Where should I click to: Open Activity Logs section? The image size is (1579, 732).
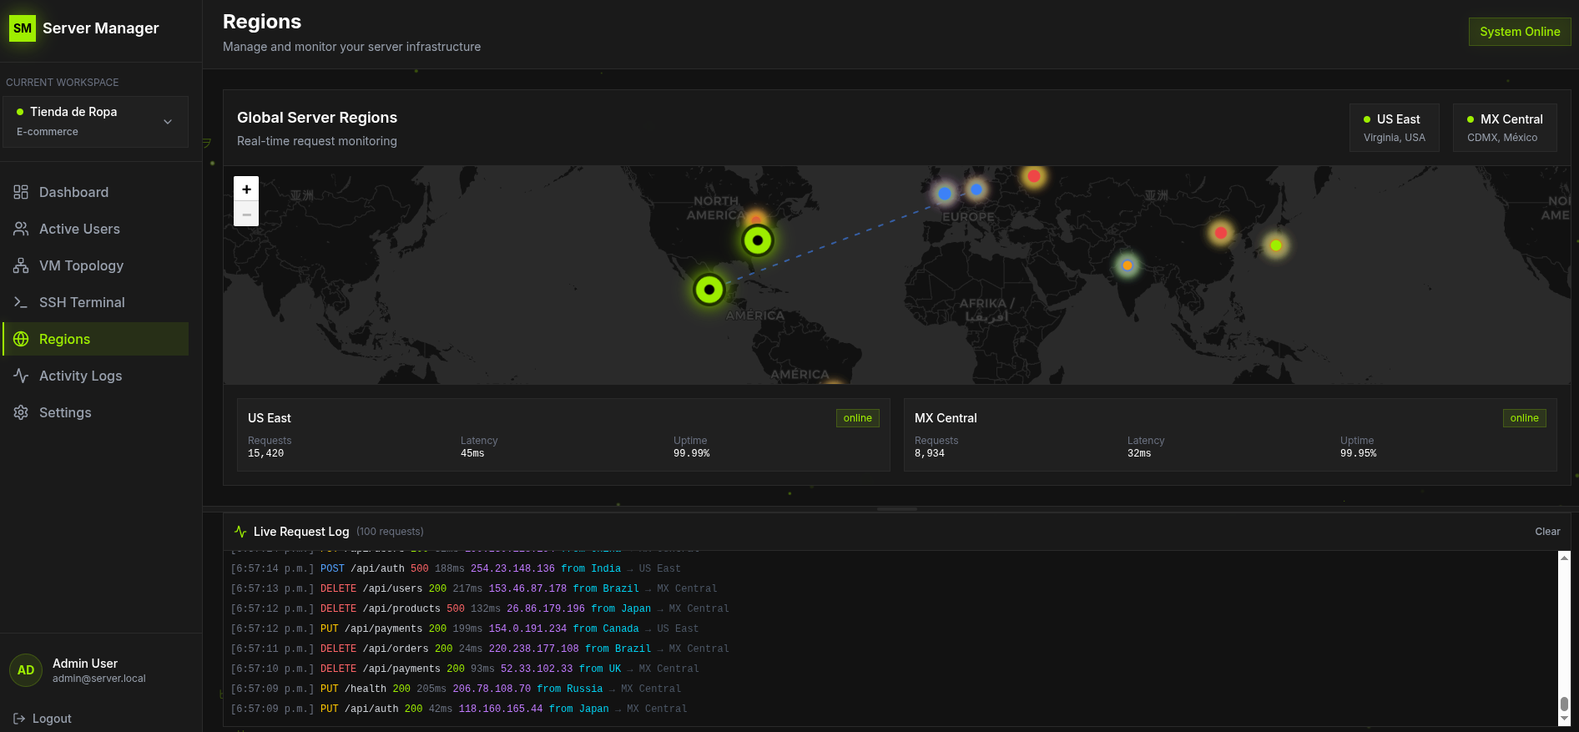95,376
